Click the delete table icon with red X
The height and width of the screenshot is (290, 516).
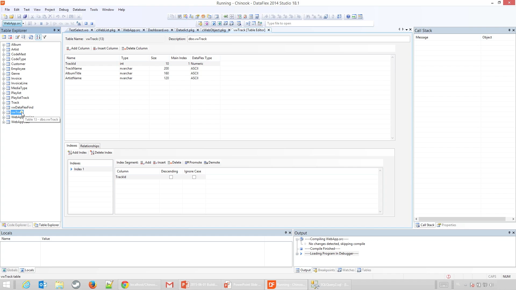click(10, 37)
